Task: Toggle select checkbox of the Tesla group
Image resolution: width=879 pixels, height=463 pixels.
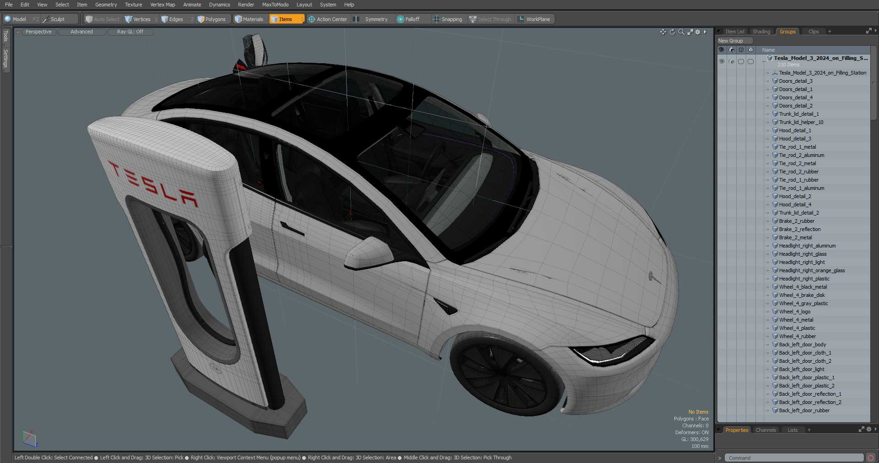Action: pyautogui.click(x=751, y=61)
